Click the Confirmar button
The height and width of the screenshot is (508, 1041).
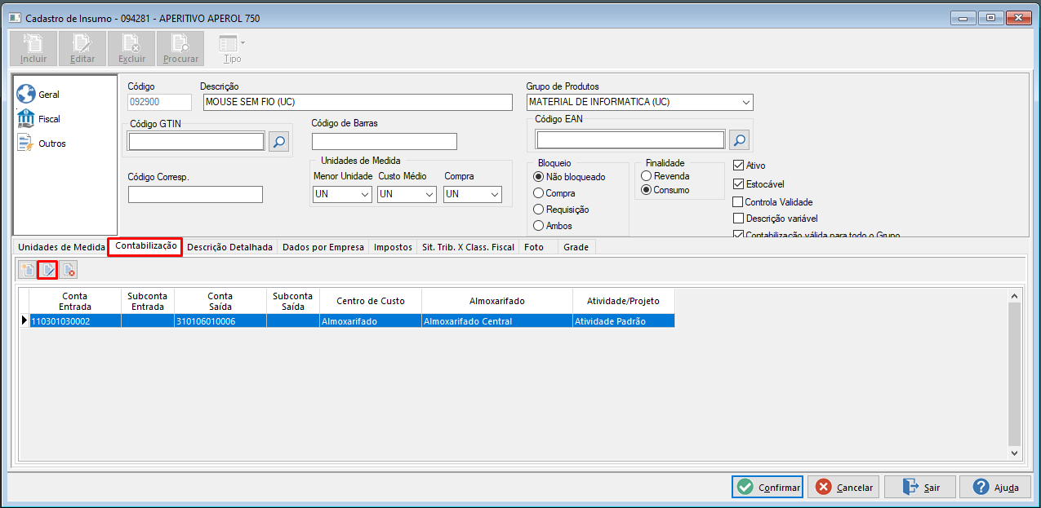click(x=767, y=487)
